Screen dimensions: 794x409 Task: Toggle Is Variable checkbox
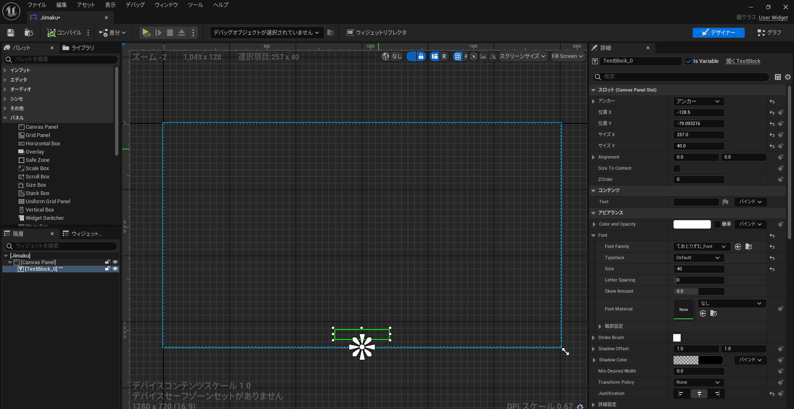pyautogui.click(x=688, y=61)
